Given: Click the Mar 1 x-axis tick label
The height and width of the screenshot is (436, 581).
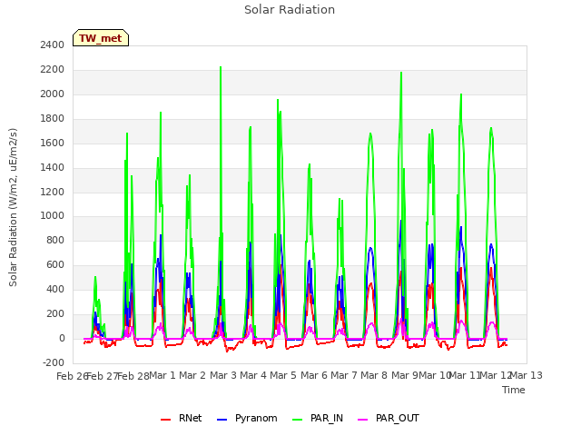Looking at the screenshot, I should [x=162, y=375].
